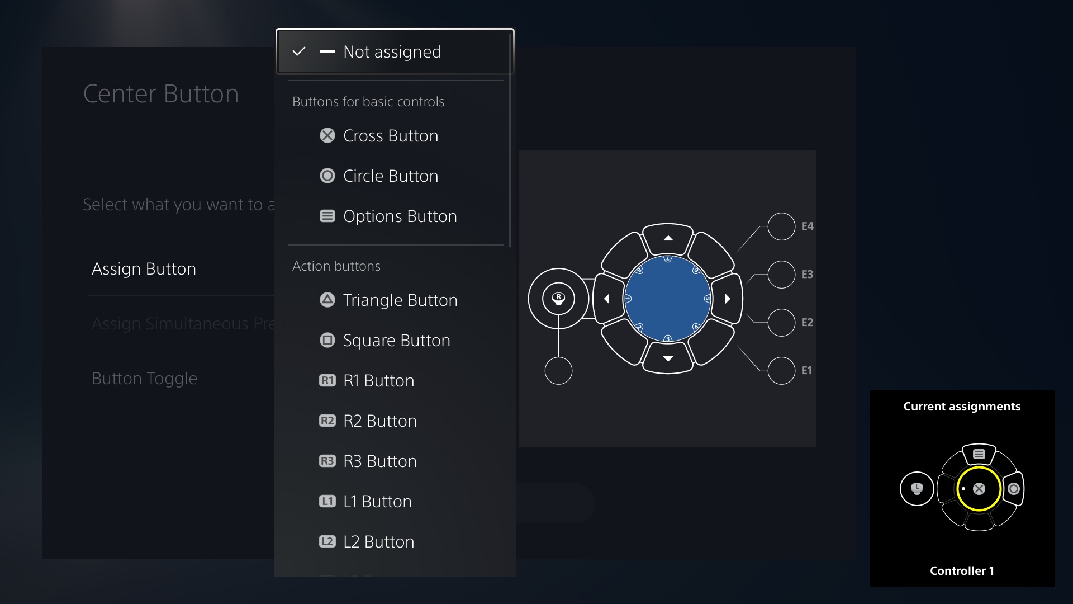Click the Assign Button option
1073x604 pixels.
[144, 268]
